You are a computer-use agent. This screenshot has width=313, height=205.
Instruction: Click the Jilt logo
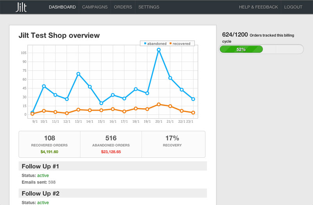pyautogui.click(x=21, y=7)
